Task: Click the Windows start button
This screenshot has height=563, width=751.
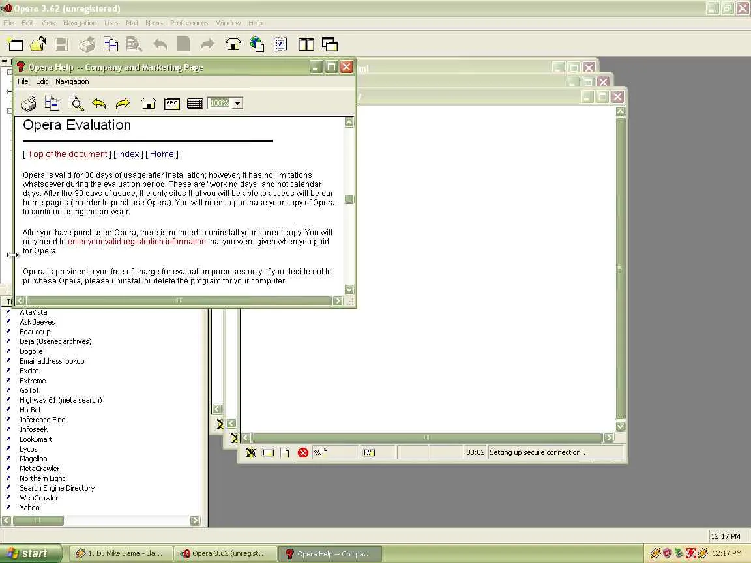Action: pos(31,553)
